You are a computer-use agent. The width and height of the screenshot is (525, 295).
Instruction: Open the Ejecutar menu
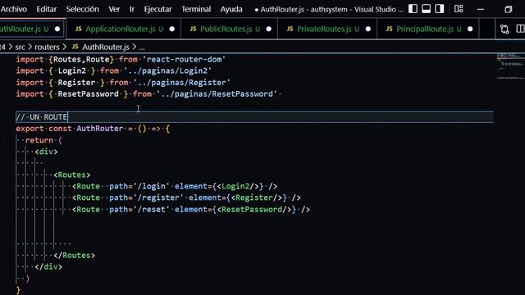[157, 9]
